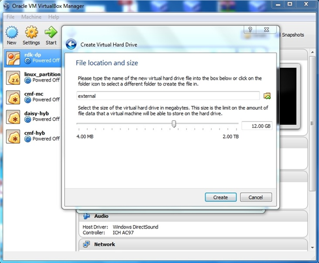319x263 pixels.
Task: Go back using the blue arrow
Action: point(71,44)
